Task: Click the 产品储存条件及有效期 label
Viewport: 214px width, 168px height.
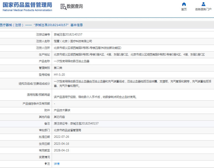Action: [36, 104]
